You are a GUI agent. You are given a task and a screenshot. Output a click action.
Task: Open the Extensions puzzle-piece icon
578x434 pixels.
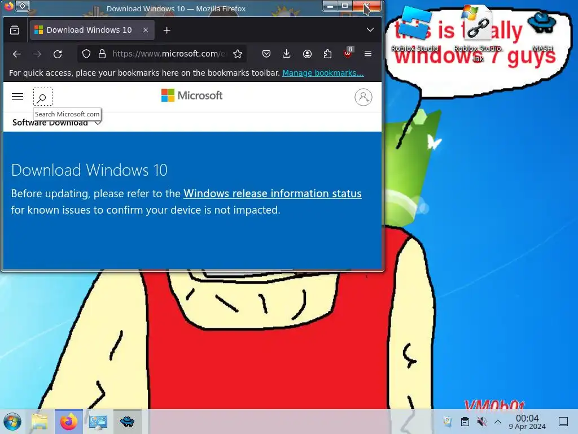coord(327,54)
